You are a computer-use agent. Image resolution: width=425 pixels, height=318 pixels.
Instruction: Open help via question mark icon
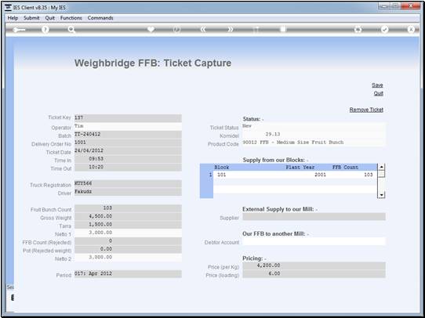pyautogui.click(x=45, y=30)
